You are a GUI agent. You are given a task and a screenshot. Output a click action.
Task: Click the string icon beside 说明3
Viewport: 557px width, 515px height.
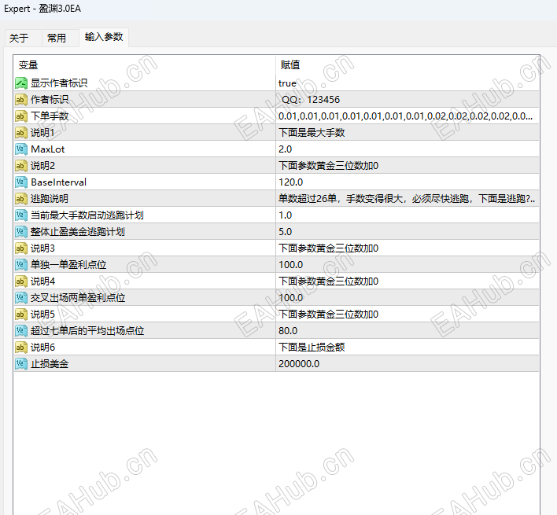21,248
